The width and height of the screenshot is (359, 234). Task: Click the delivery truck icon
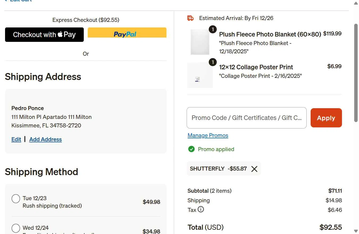190,18
